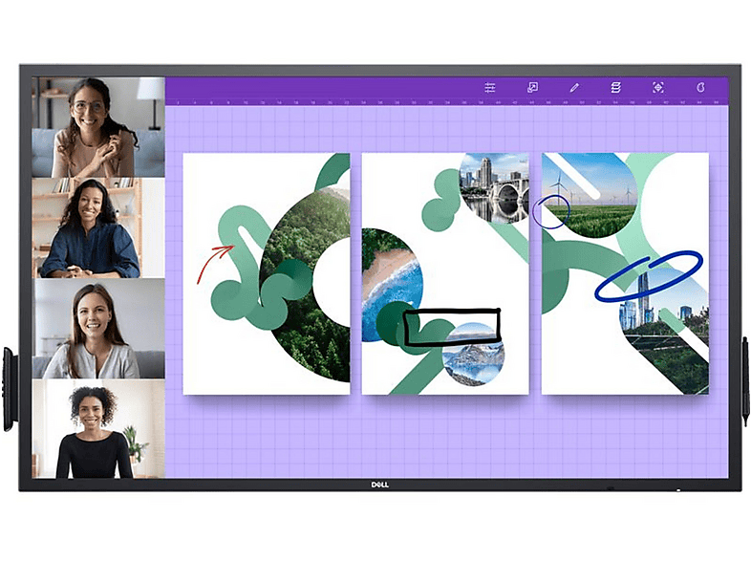The width and height of the screenshot is (751, 561).
Task: Open the adjustment sliders settings icon
Action: [489, 87]
